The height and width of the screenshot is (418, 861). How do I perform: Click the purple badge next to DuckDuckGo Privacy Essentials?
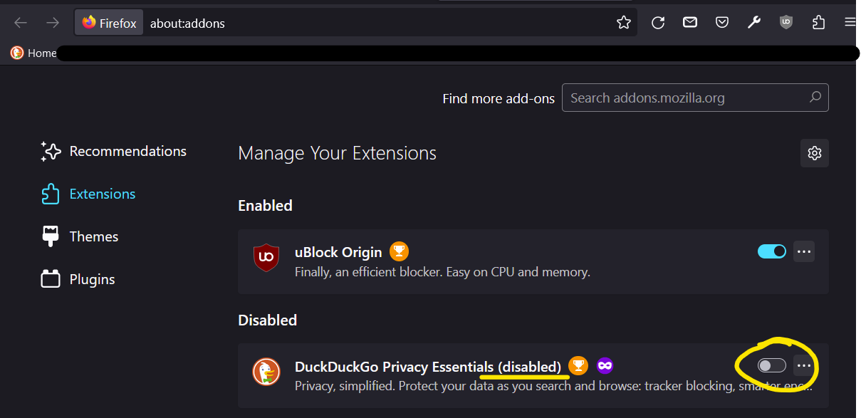(x=605, y=365)
